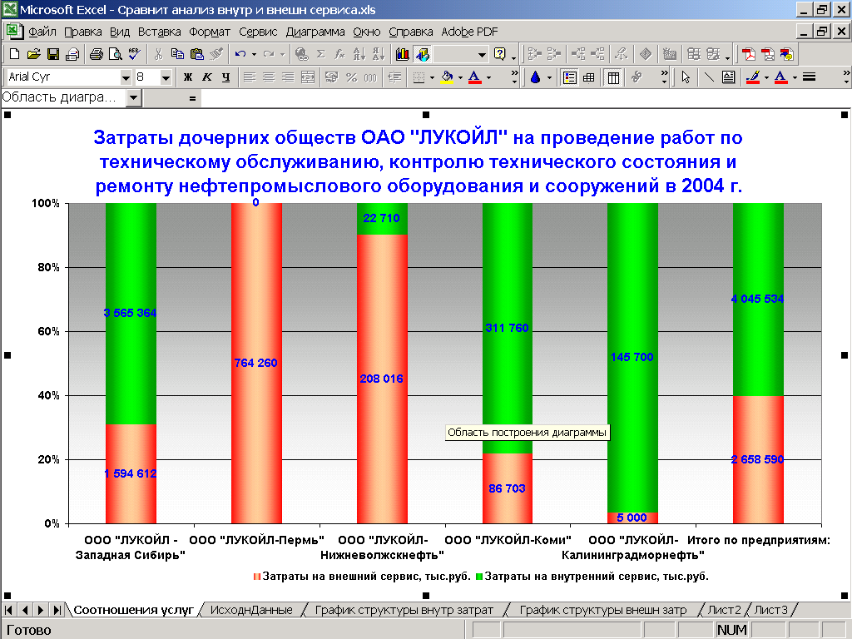Go to last sheet with tab scroll button
The image size is (852, 639).
coord(57,610)
